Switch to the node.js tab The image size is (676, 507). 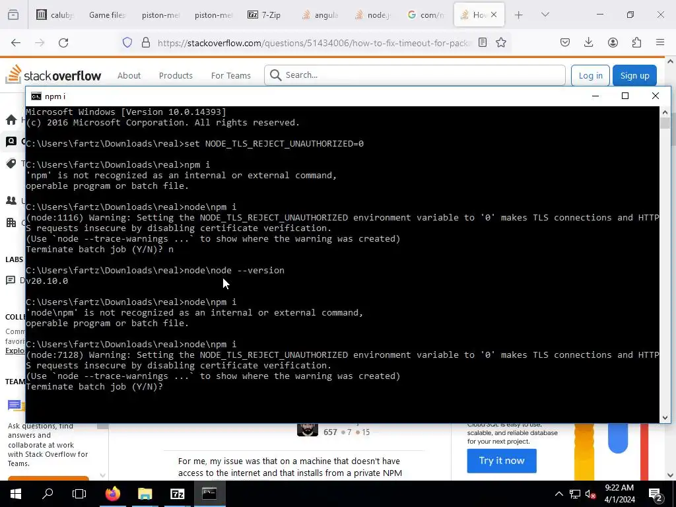point(372,15)
